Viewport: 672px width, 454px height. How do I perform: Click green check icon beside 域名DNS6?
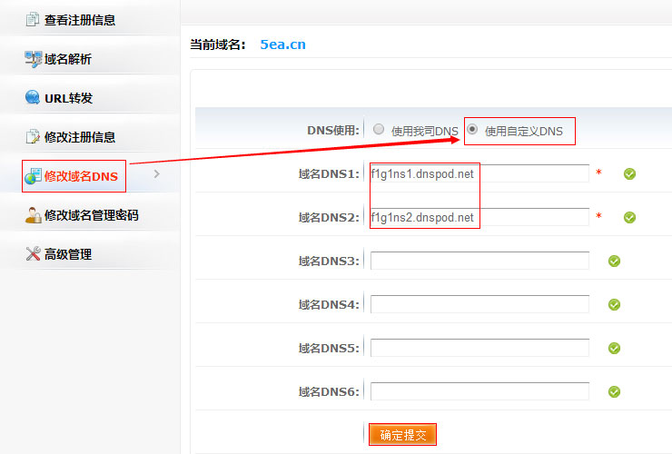[x=614, y=391]
